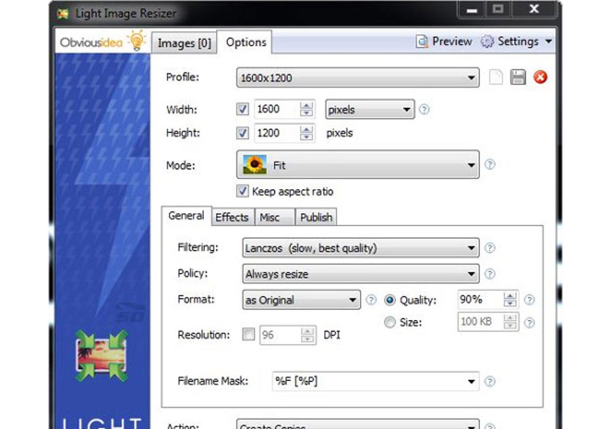The height and width of the screenshot is (429, 611).
Task: Open Preview with the magnifier page icon
Action: click(422, 42)
